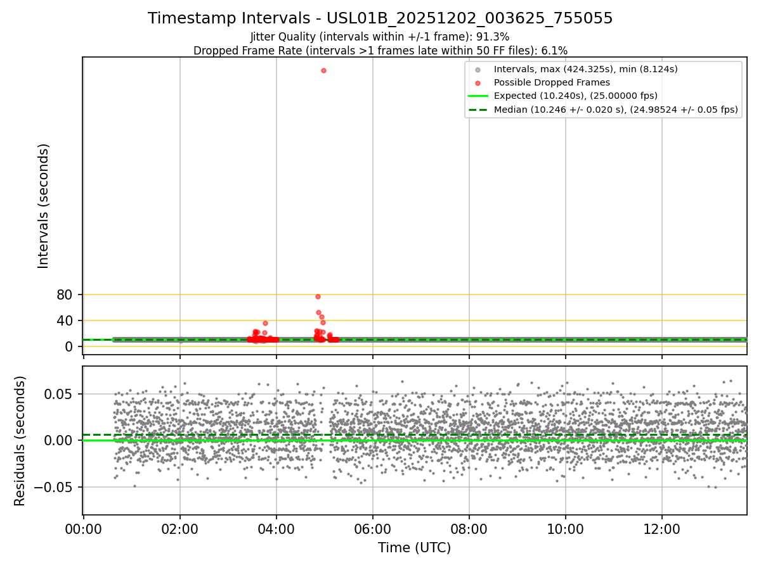Click the 06:00 time tick label

pyautogui.click(x=373, y=529)
